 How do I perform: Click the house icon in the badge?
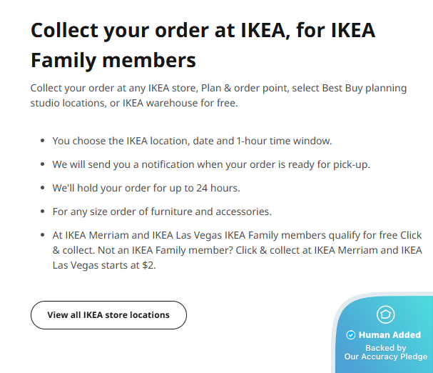point(385,314)
